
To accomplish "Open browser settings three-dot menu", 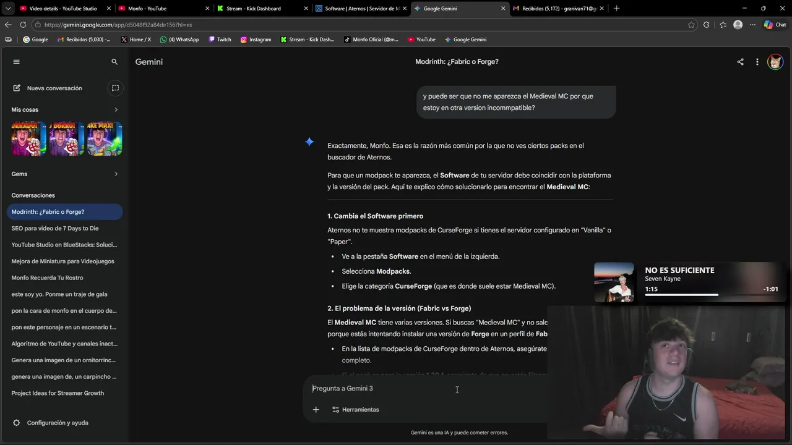I will click(752, 25).
